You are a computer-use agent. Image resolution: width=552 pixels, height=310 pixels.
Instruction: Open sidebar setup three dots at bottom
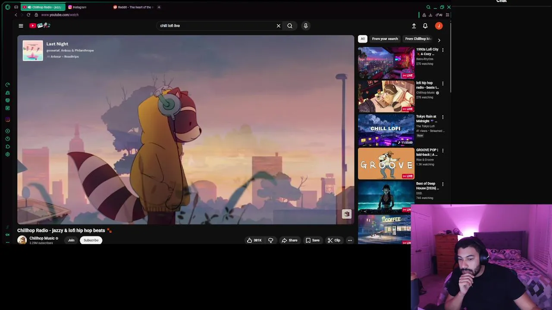pos(7,242)
